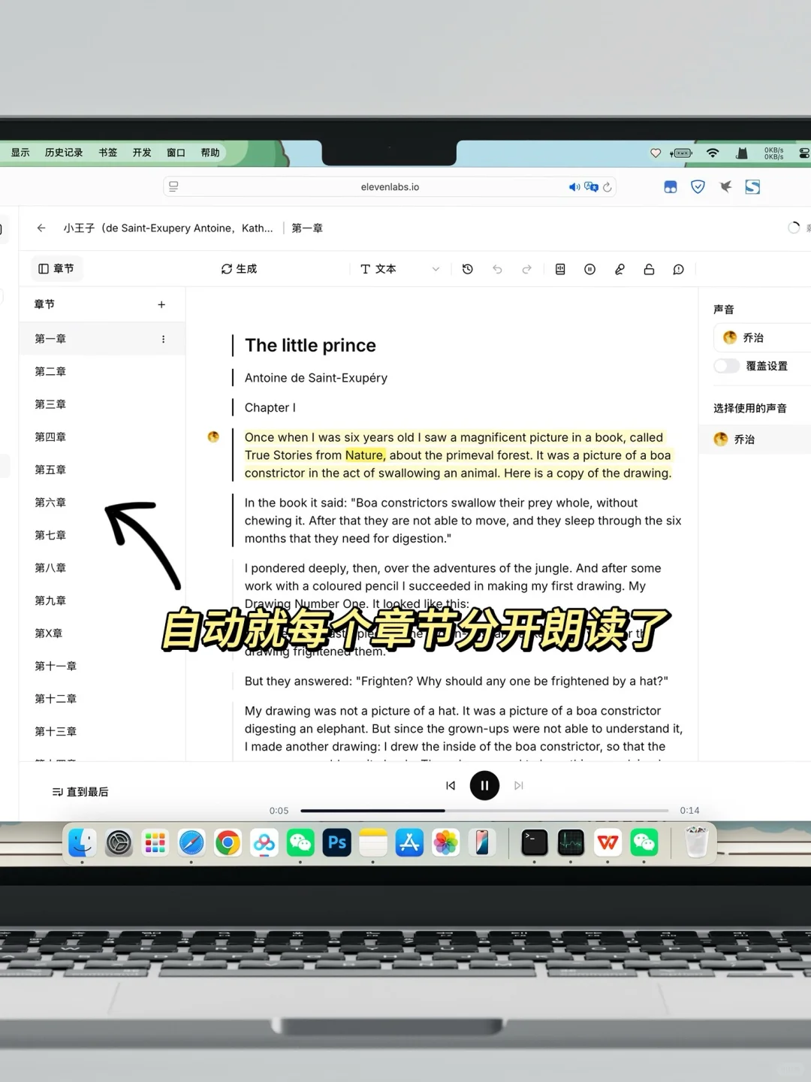The height and width of the screenshot is (1082, 811).
Task: Open Photoshop from the dock
Action: pyautogui.click(x=336, y=842)
